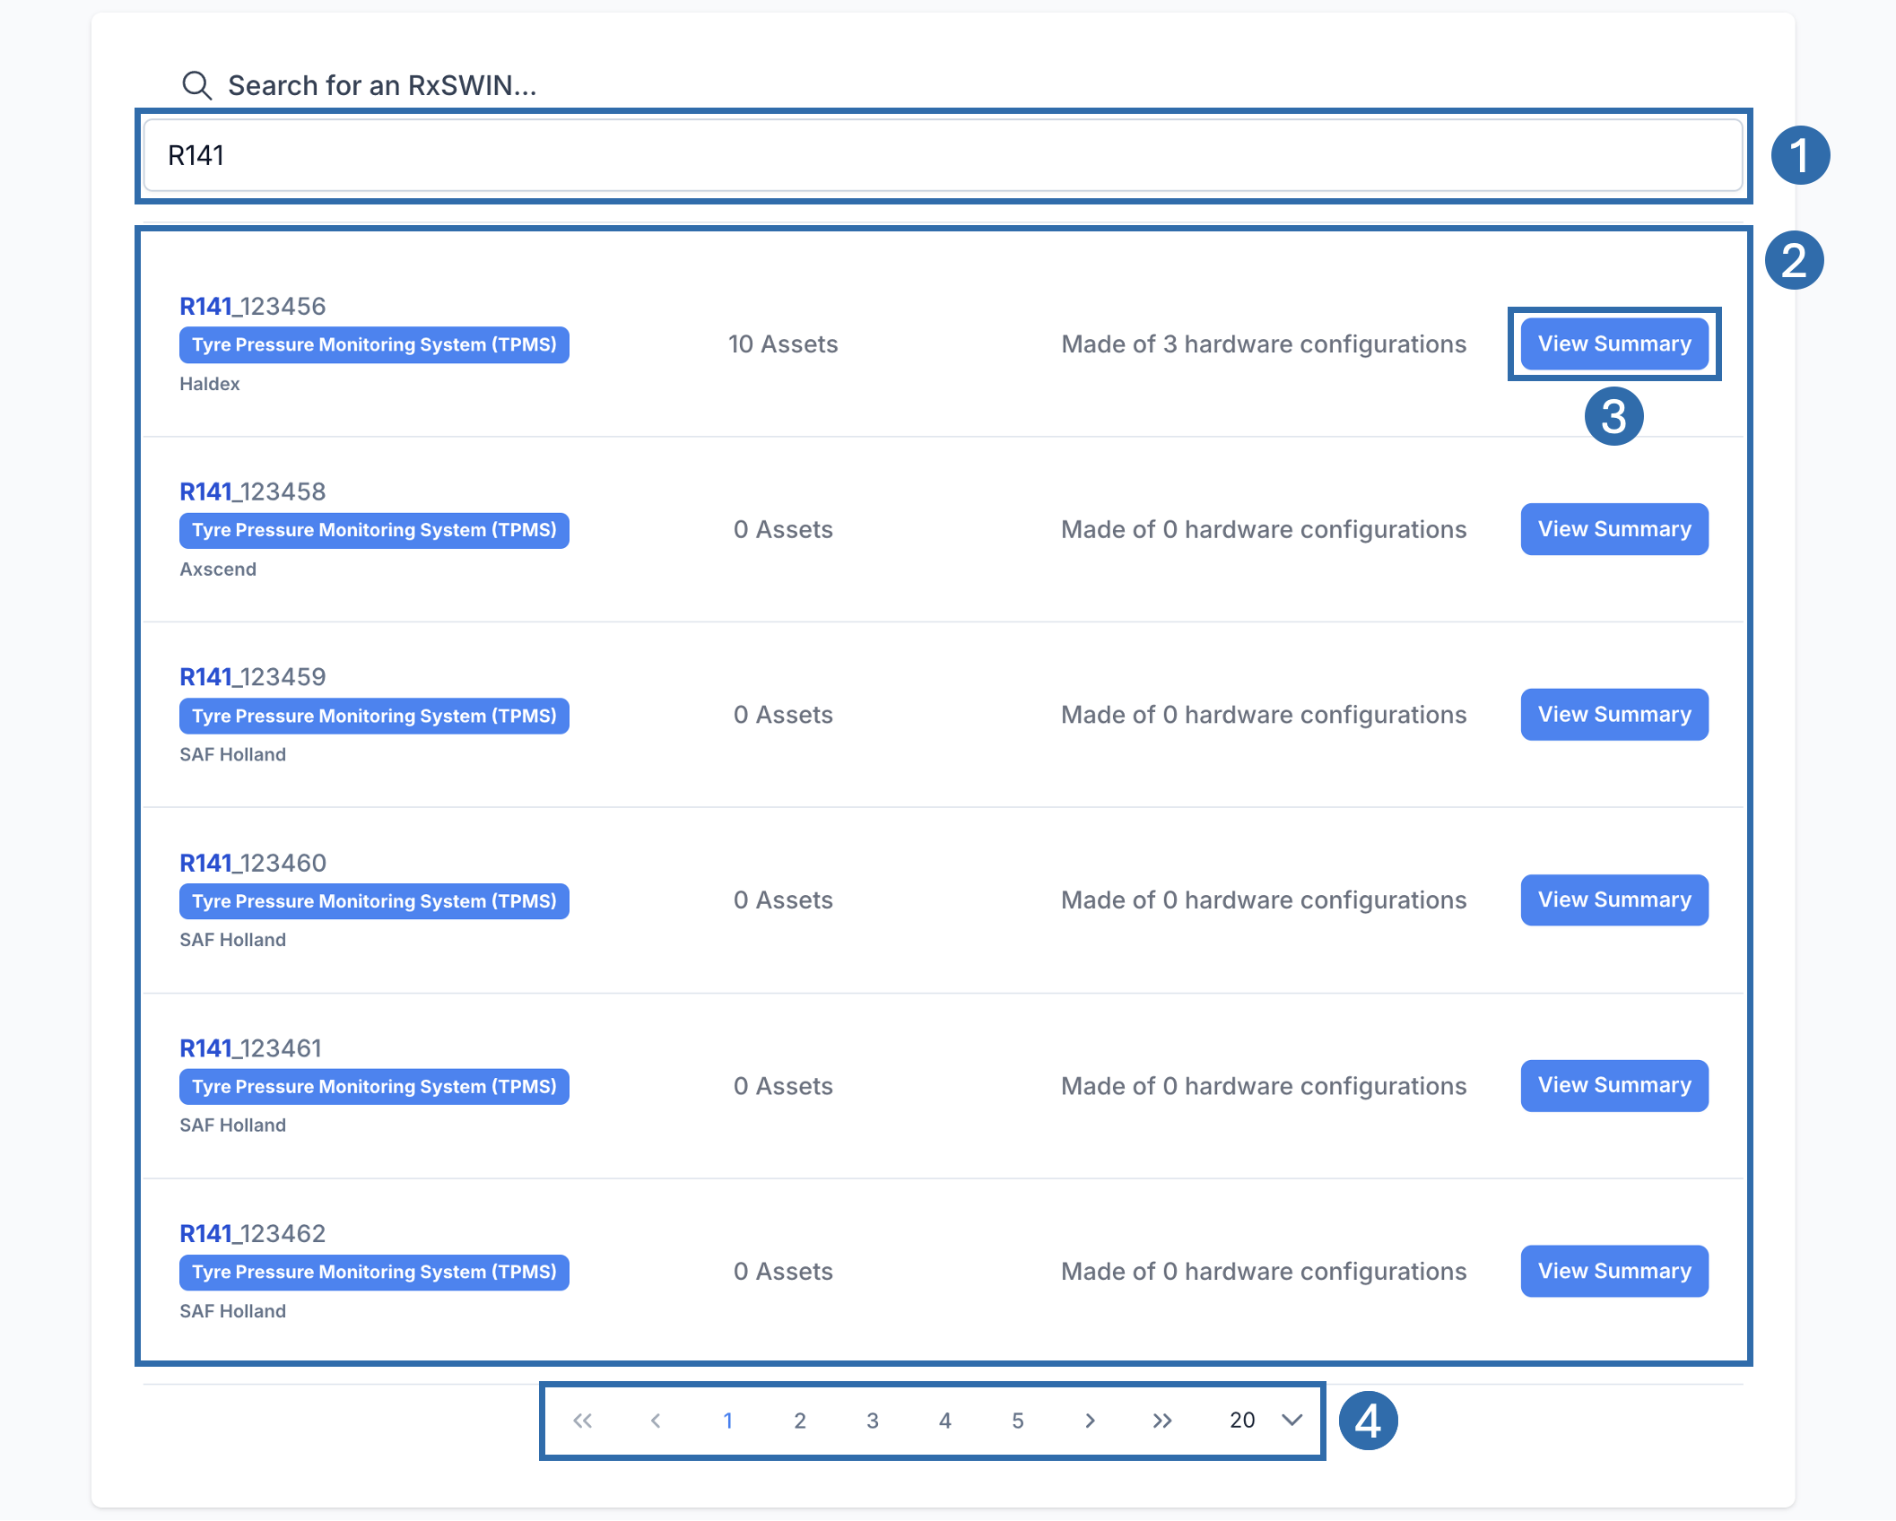Jump to first page using double-left chevron
The image size is (1896, 1521).
[x=583, y=1420]
